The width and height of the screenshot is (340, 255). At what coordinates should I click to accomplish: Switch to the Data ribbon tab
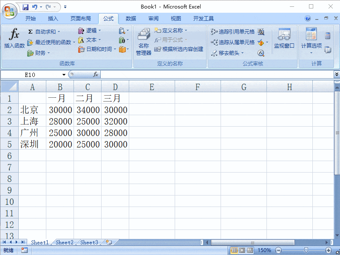pyautogui.click(x=130, y=18)
